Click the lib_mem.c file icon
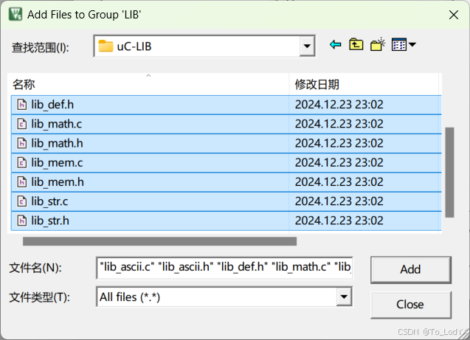 coord(21,163)
